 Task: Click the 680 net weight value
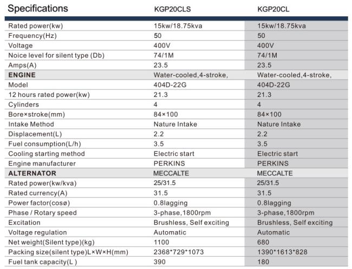click(263, 242)
